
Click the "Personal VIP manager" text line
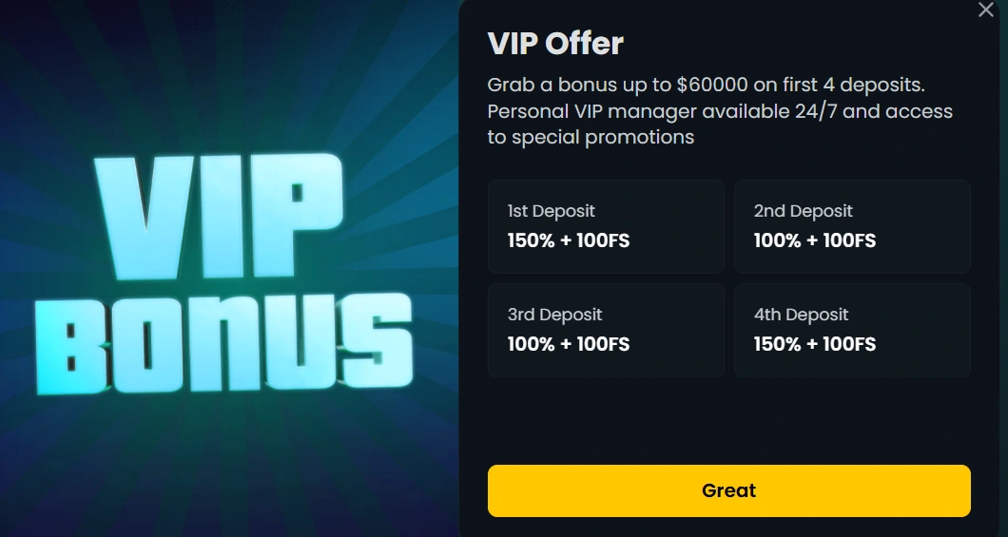[720, 111]
